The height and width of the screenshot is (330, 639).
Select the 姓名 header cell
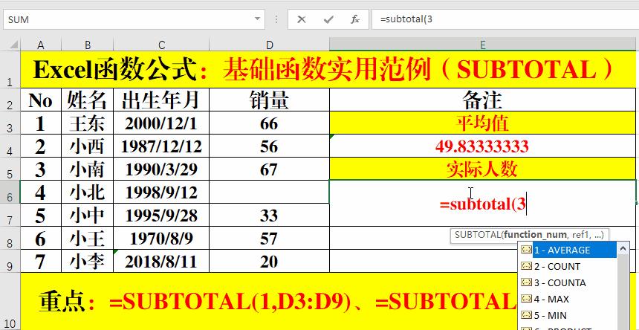click(87, 100)
